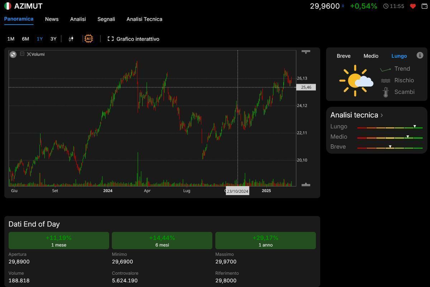The image size is (430, 287).
Task: Click the 25,46 price label on the chart axis
Action: 306,87
